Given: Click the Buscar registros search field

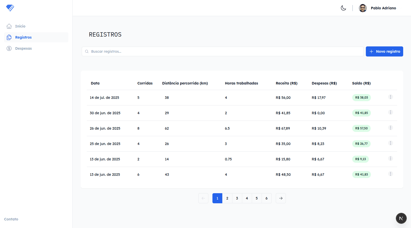Looking at the screenshot, I should [223, 51].
